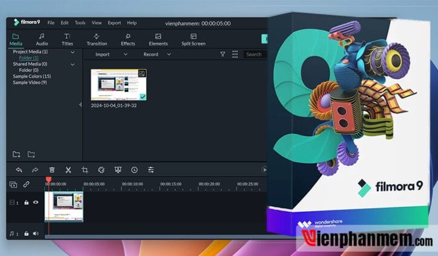Click the file name 2024-10-04_01-39-32
This screenshot has width=438, height=256.
[x=114, y=106]
